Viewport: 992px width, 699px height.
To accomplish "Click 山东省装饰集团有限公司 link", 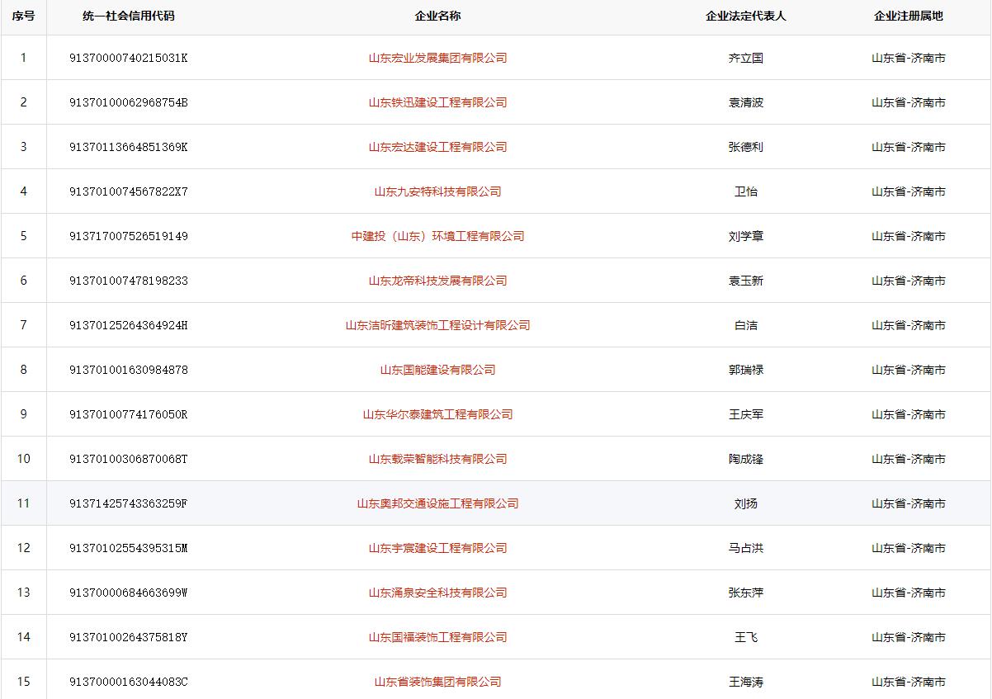I will (437, 682).
